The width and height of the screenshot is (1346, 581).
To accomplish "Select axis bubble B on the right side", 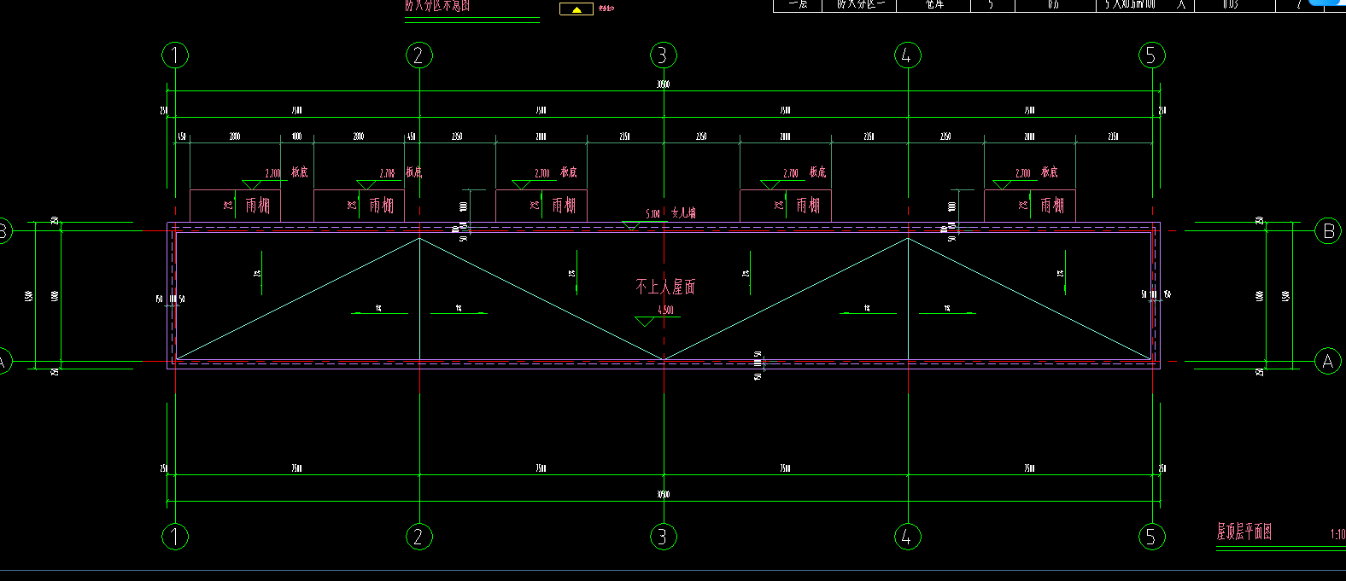I will 1328,230.
